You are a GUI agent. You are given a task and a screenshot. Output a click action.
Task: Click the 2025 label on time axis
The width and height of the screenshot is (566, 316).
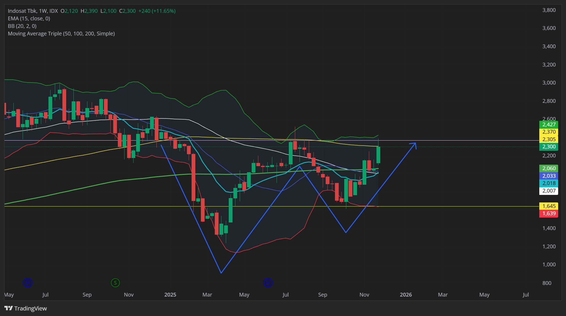[170, 295]
